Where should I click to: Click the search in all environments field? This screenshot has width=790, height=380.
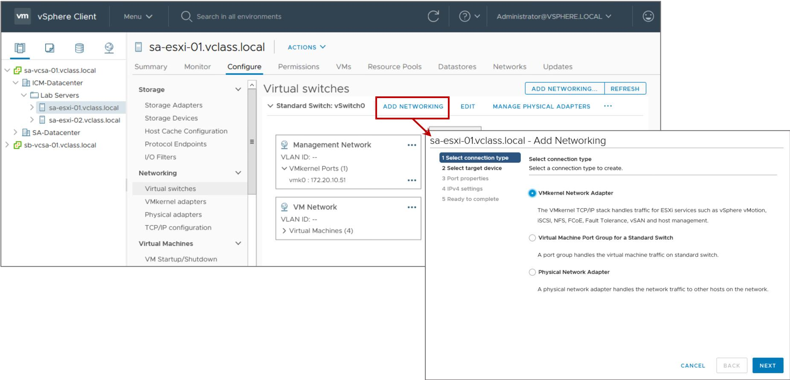click(239, 16)
